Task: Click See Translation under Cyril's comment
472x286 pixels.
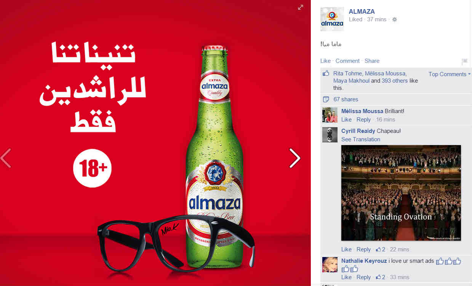Action: (360, 139)
